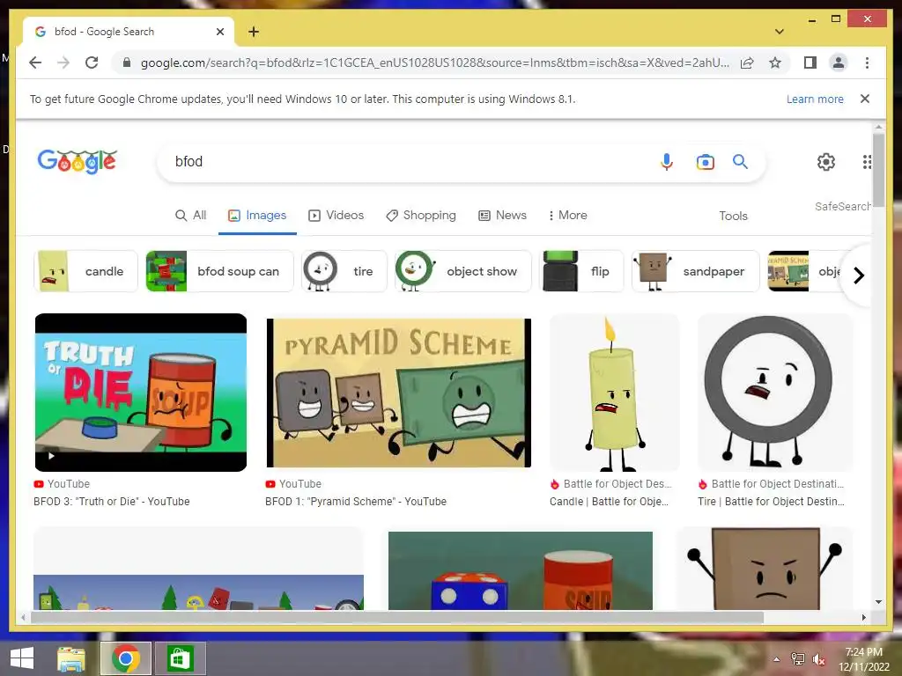
Task: Open the angry sandpaper character image
Action: (764, 568)
